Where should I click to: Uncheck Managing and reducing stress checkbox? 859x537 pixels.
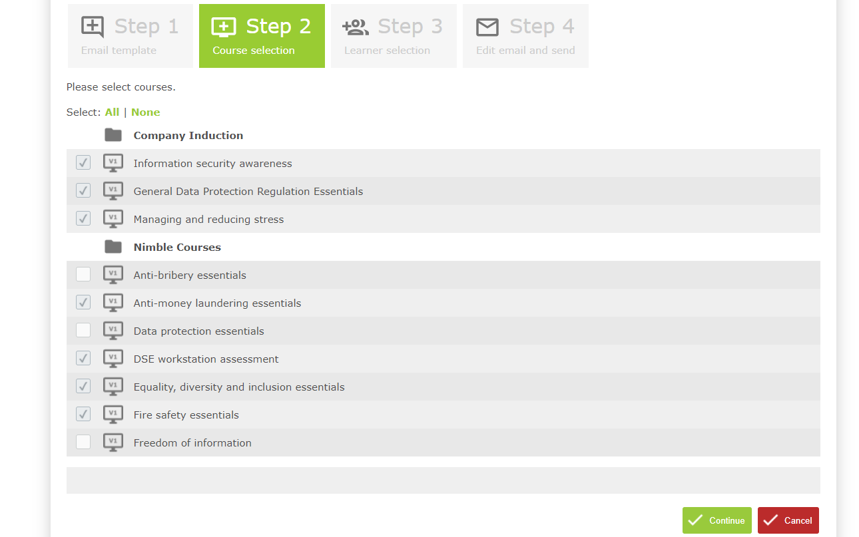click(x=83, y=218)
